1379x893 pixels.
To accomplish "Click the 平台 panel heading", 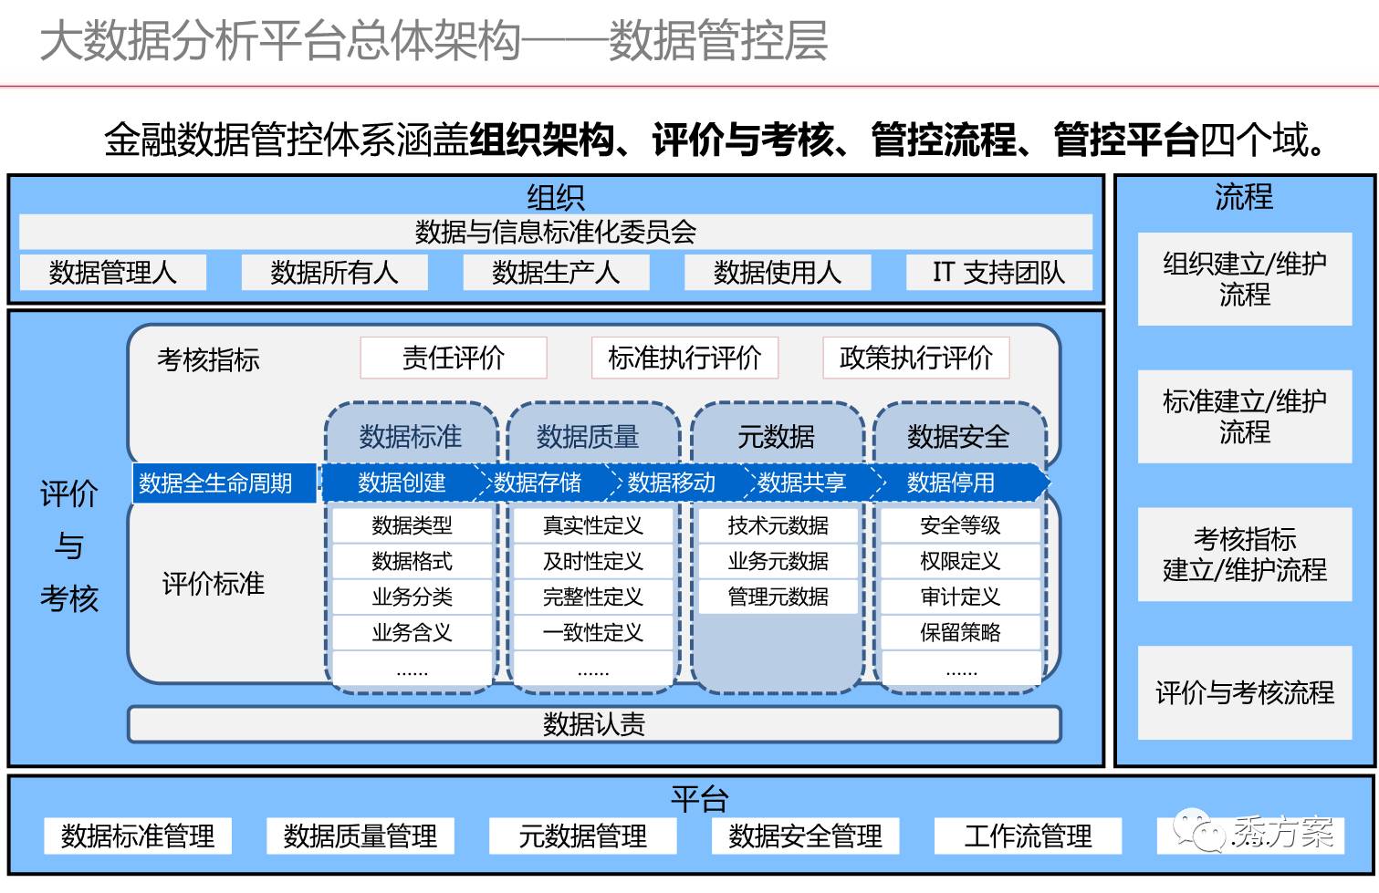I will pos(700,799).
